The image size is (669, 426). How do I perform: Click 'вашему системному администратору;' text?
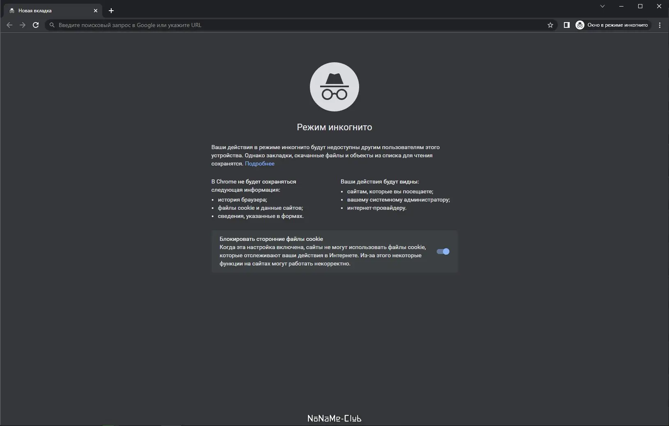399,199
